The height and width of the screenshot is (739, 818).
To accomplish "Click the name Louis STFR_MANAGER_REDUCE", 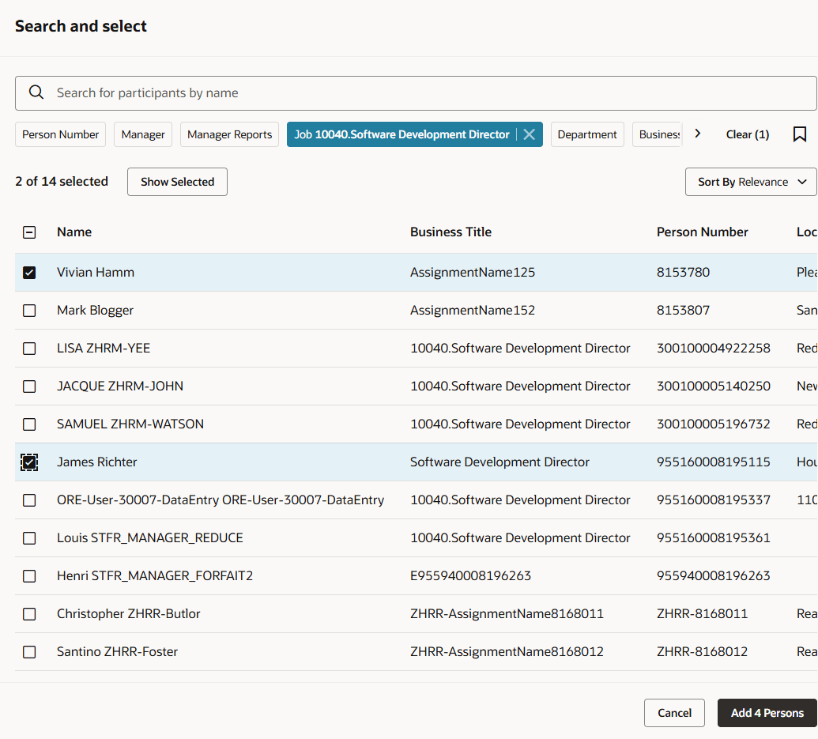I will click(149, 538).
